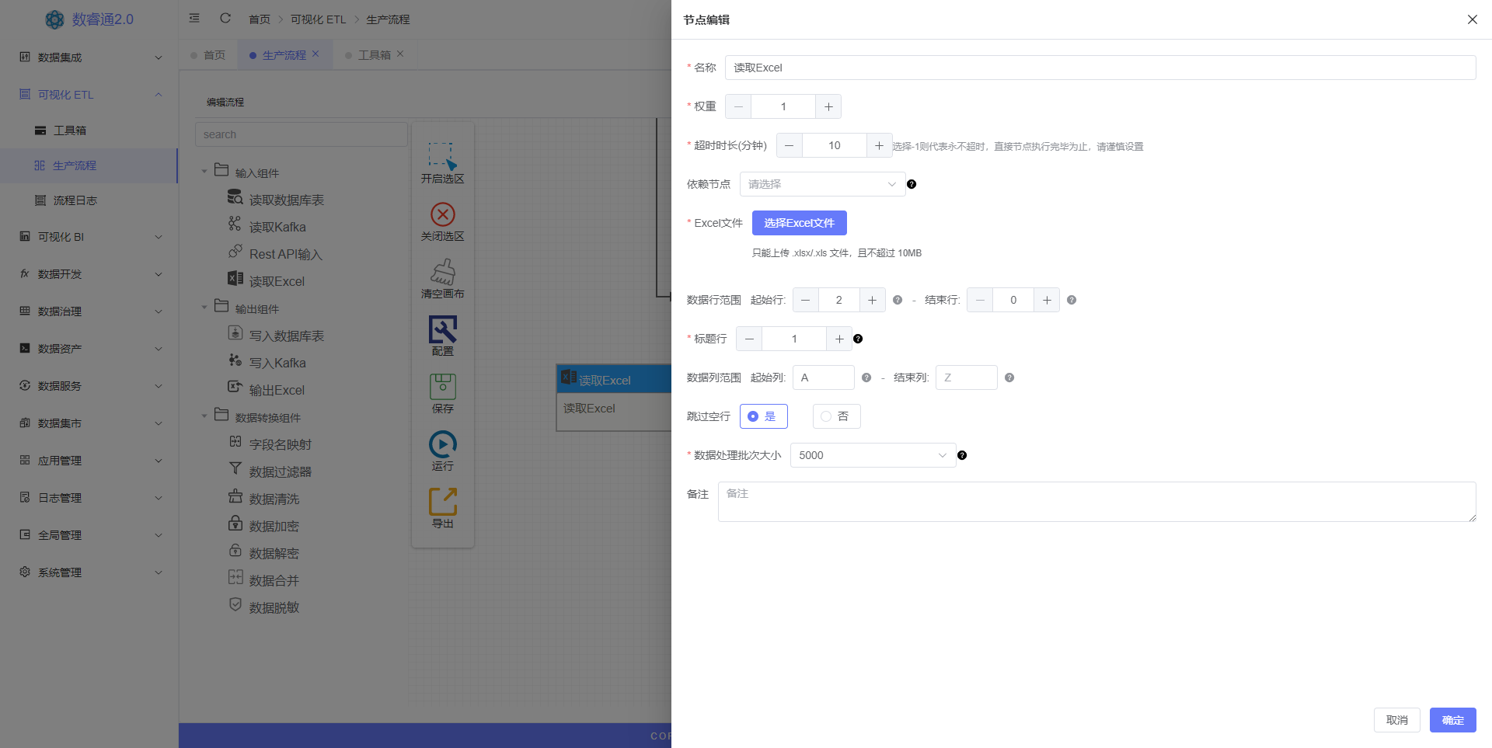Collapse 可视化 ETL sidebar menu

tap(89, 94)
